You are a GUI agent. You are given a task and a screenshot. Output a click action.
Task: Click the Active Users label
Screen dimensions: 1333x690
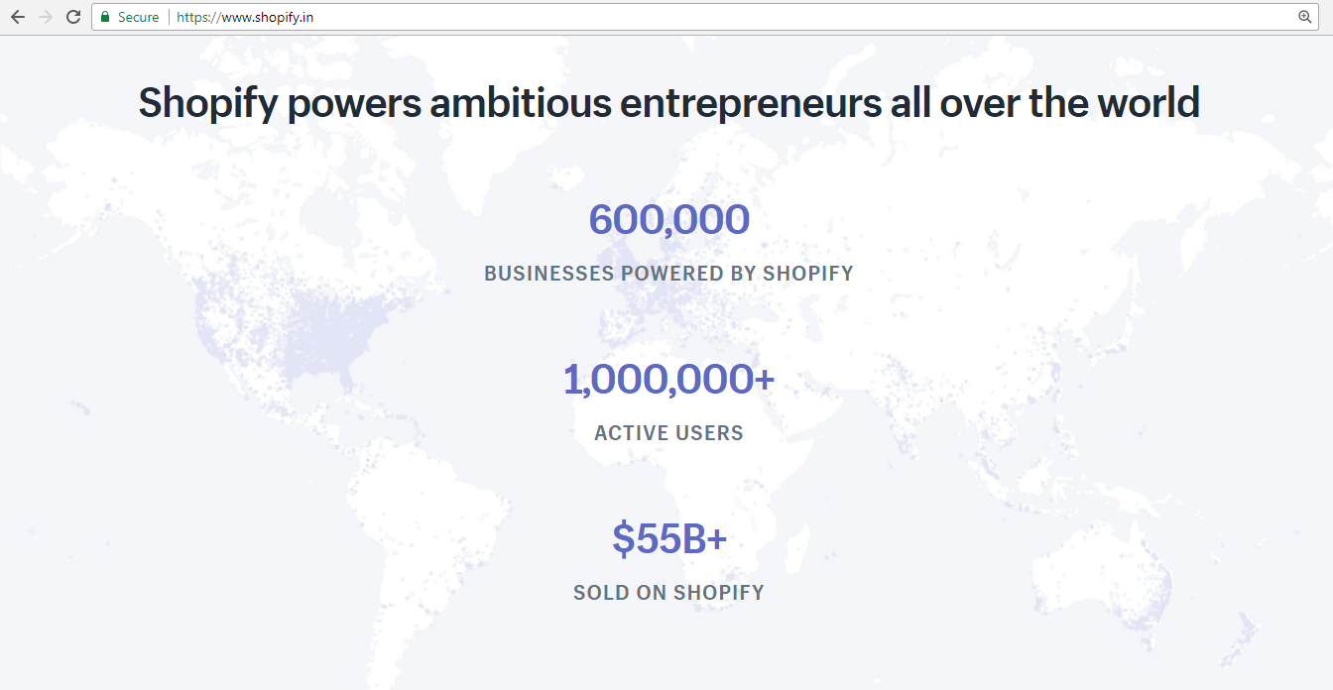click(x=668, y=433)
